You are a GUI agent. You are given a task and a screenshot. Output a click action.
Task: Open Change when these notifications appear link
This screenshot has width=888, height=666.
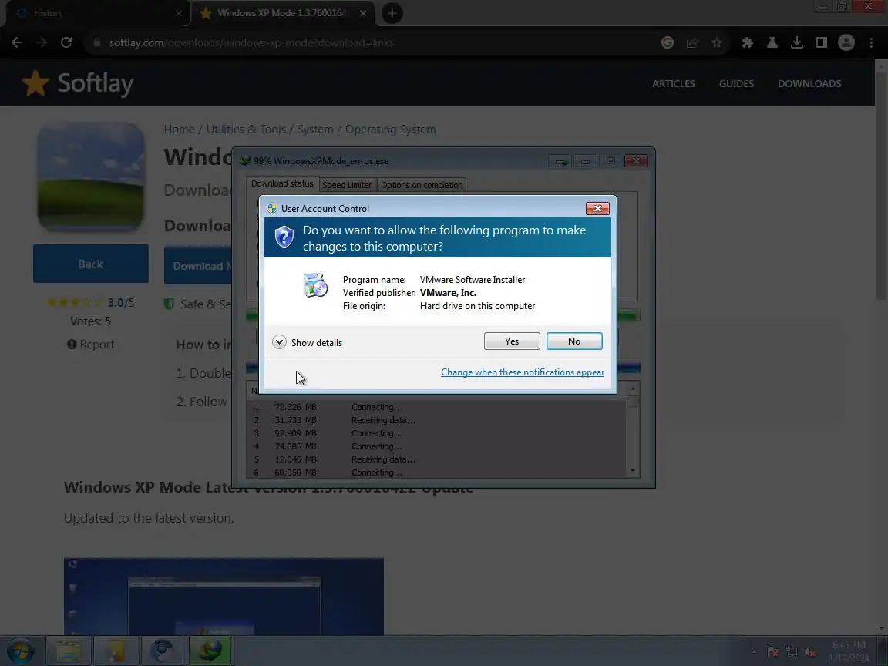(x=522, y=372)
